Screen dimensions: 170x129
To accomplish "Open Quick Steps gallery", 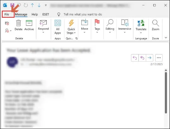I will (71, 27).
